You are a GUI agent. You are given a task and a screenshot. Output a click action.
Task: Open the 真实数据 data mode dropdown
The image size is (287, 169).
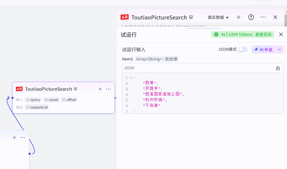[218, 17]
